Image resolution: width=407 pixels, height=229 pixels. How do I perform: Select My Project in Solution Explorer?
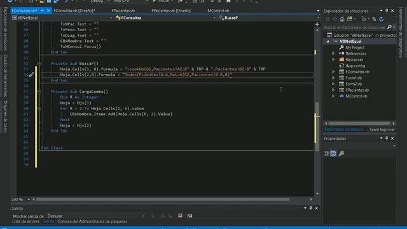[x=355, y=48]
